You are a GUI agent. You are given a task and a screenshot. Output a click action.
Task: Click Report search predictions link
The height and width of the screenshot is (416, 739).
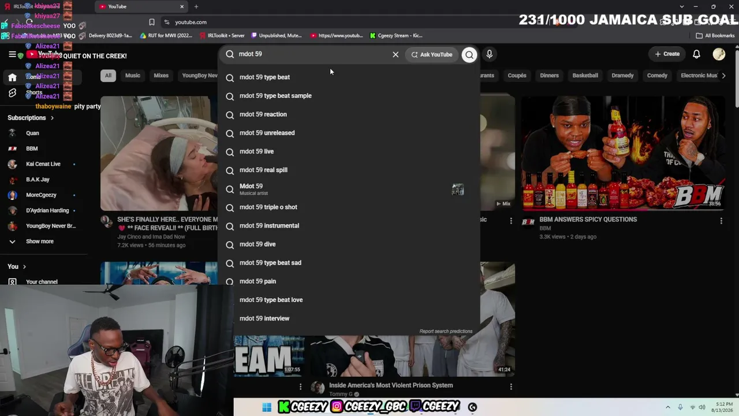coord(446,332)
